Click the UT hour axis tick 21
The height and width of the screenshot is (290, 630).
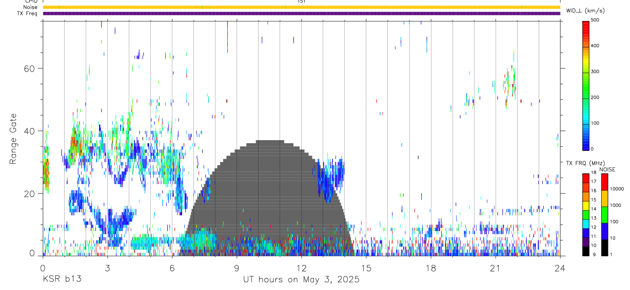(495, 267)
